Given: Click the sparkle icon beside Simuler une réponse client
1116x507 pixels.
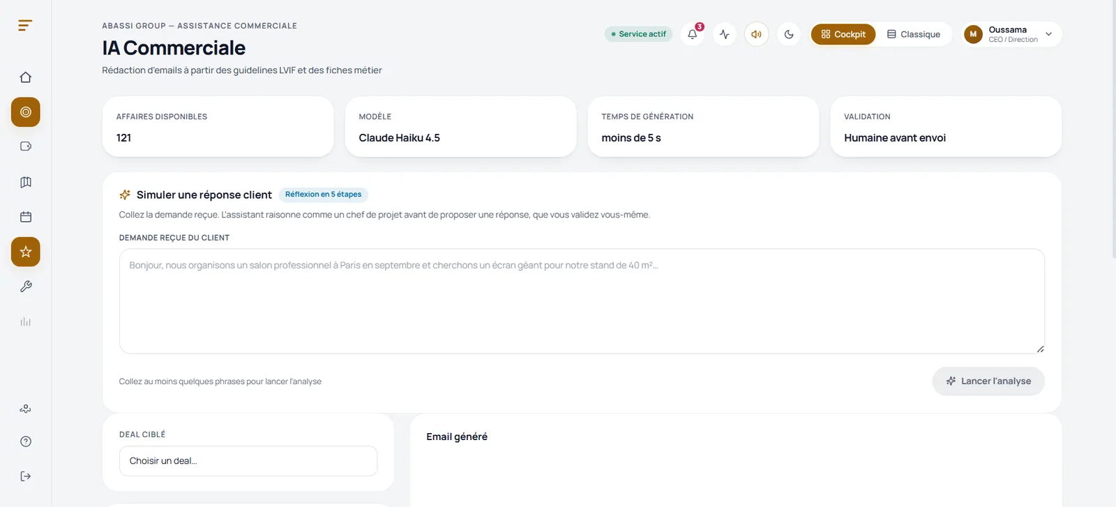Looking at the screenshot, I should 125,195.
